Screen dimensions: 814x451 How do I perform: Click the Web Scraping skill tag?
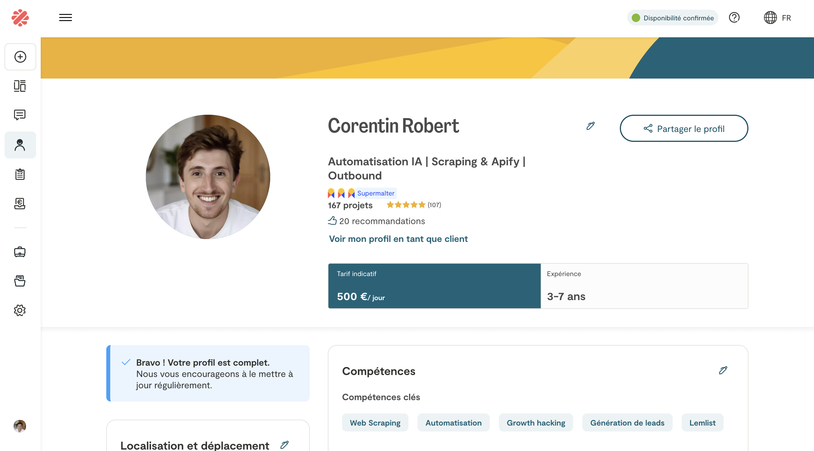click(375, 422)
